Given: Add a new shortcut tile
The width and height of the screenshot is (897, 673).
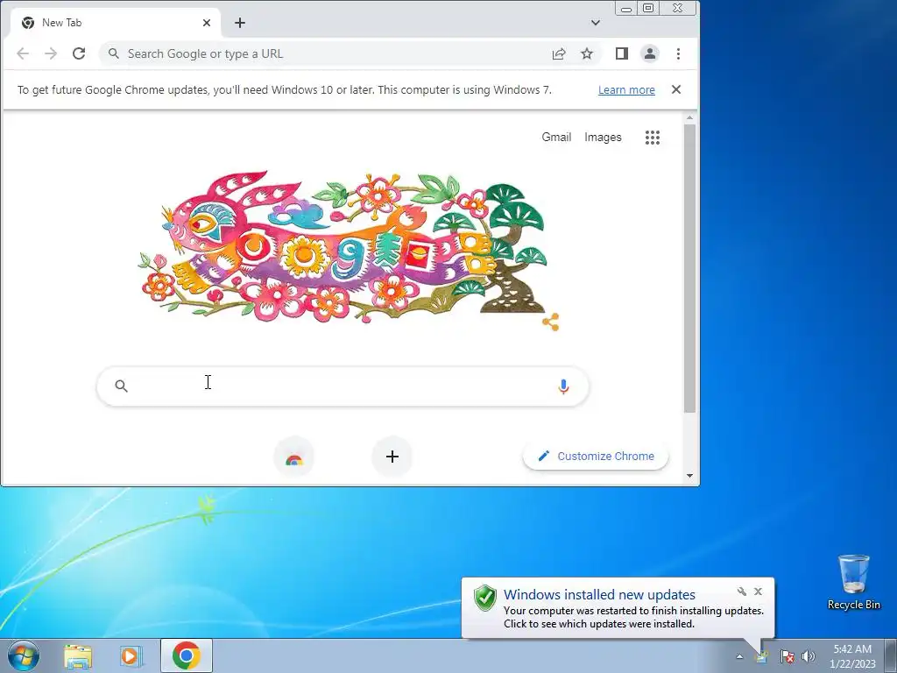Looking at the screenshot, I should (392, 457).
